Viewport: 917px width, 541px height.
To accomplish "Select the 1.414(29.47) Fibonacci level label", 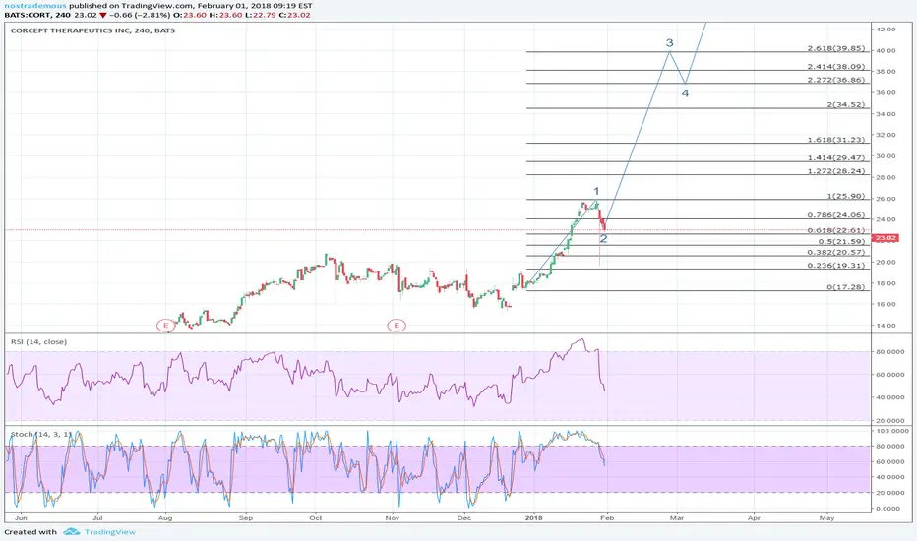I will [835, 158].
